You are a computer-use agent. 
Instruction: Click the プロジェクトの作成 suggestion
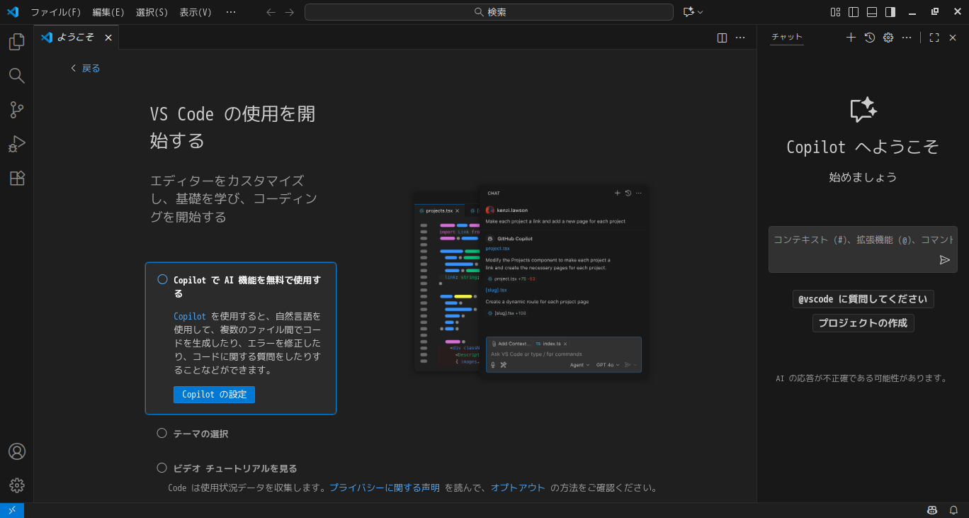coord(863,323)
